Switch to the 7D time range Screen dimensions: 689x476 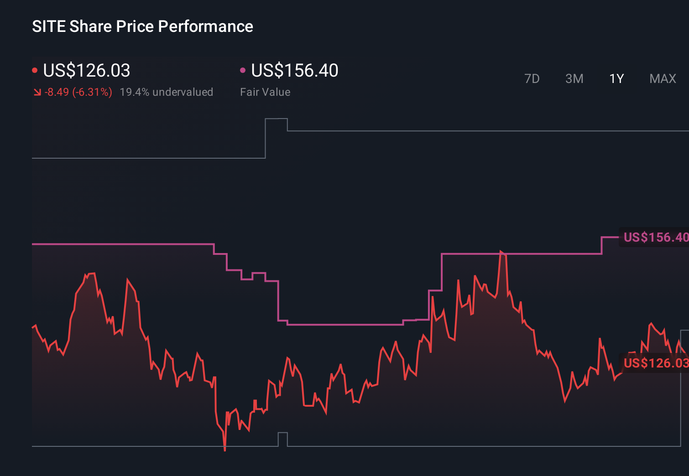[x=532, y=78]
